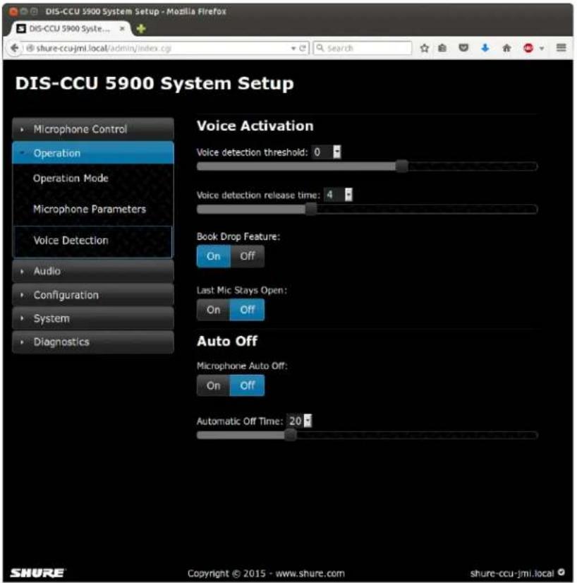Screen dimensions: 577x583
Task: Collapse the Operation section
Action: point(93,153)
